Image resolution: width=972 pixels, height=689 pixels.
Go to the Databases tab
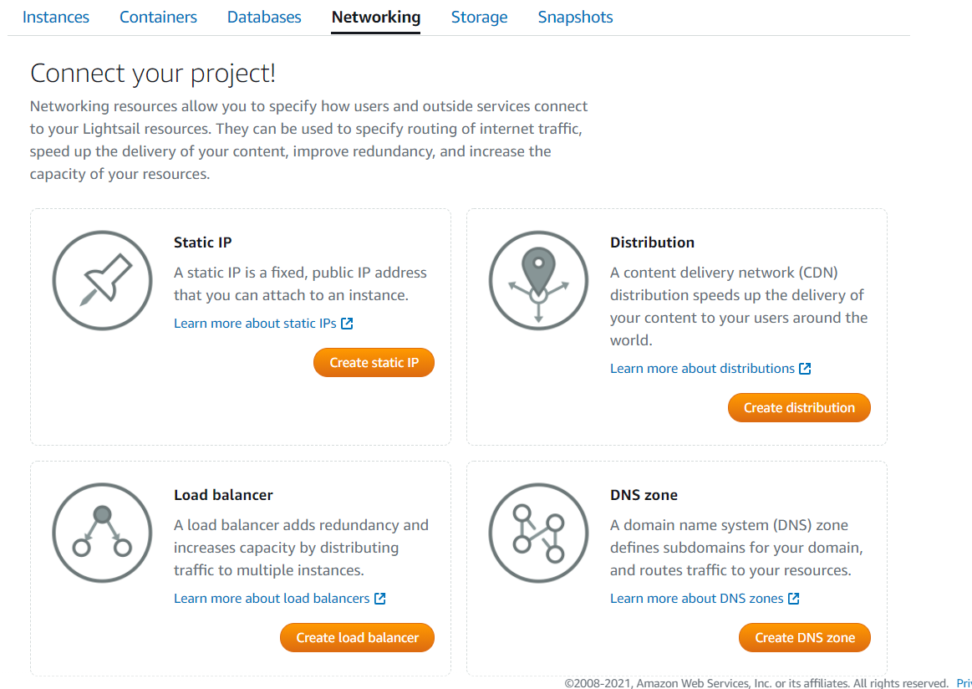click(264, 17)
